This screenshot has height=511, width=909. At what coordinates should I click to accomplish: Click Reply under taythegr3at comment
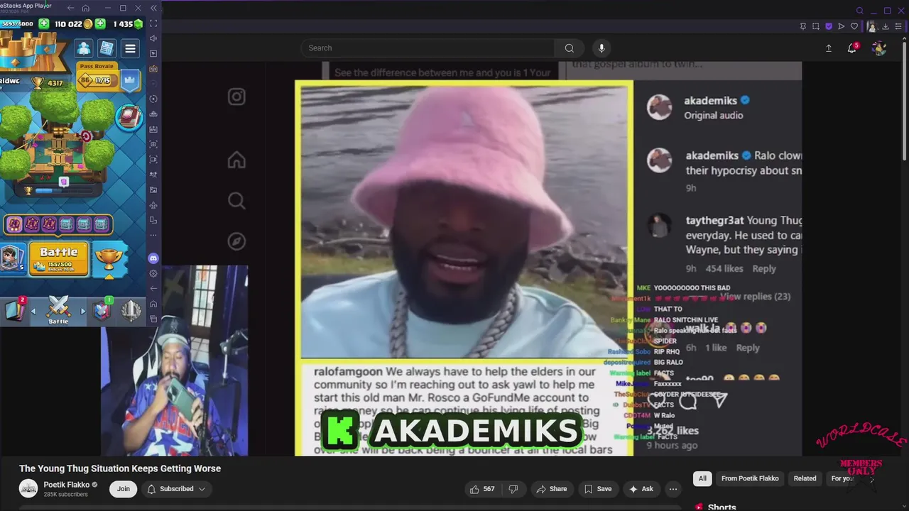point(764,269)
